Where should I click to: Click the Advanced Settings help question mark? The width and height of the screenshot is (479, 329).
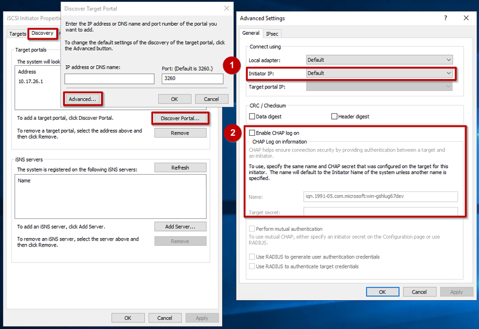click(x=445, y=19)
